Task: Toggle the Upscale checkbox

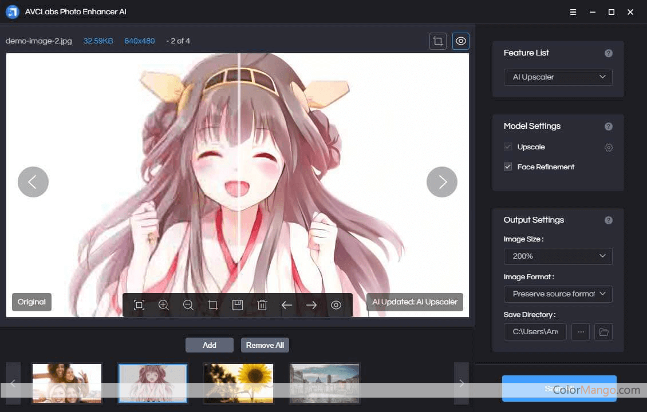Action: 508,147
